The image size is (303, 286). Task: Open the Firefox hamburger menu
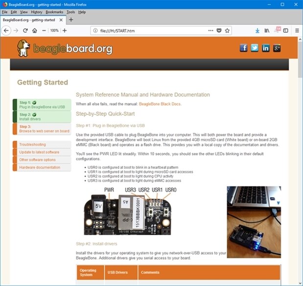(x=297, y=30)
